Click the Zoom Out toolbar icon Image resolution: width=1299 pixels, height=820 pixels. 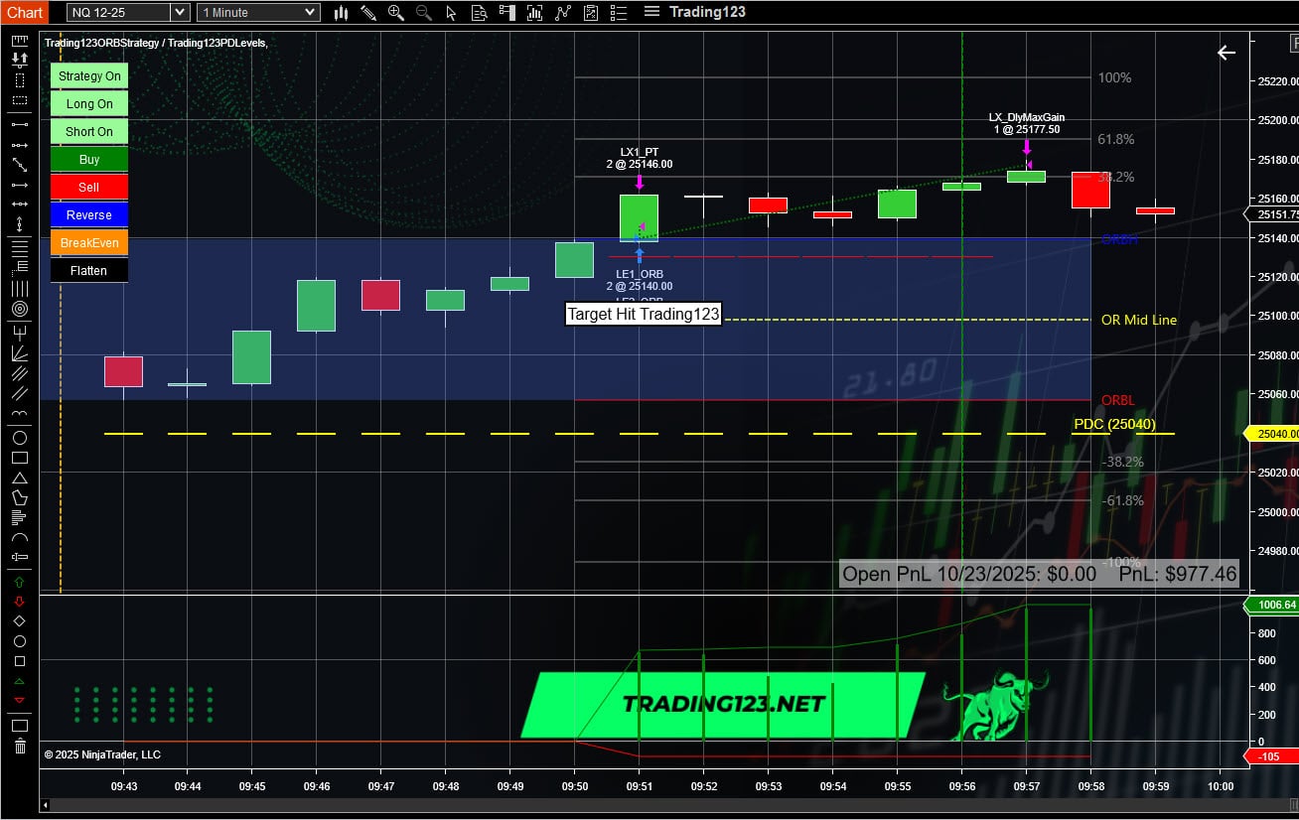(422, 12)
